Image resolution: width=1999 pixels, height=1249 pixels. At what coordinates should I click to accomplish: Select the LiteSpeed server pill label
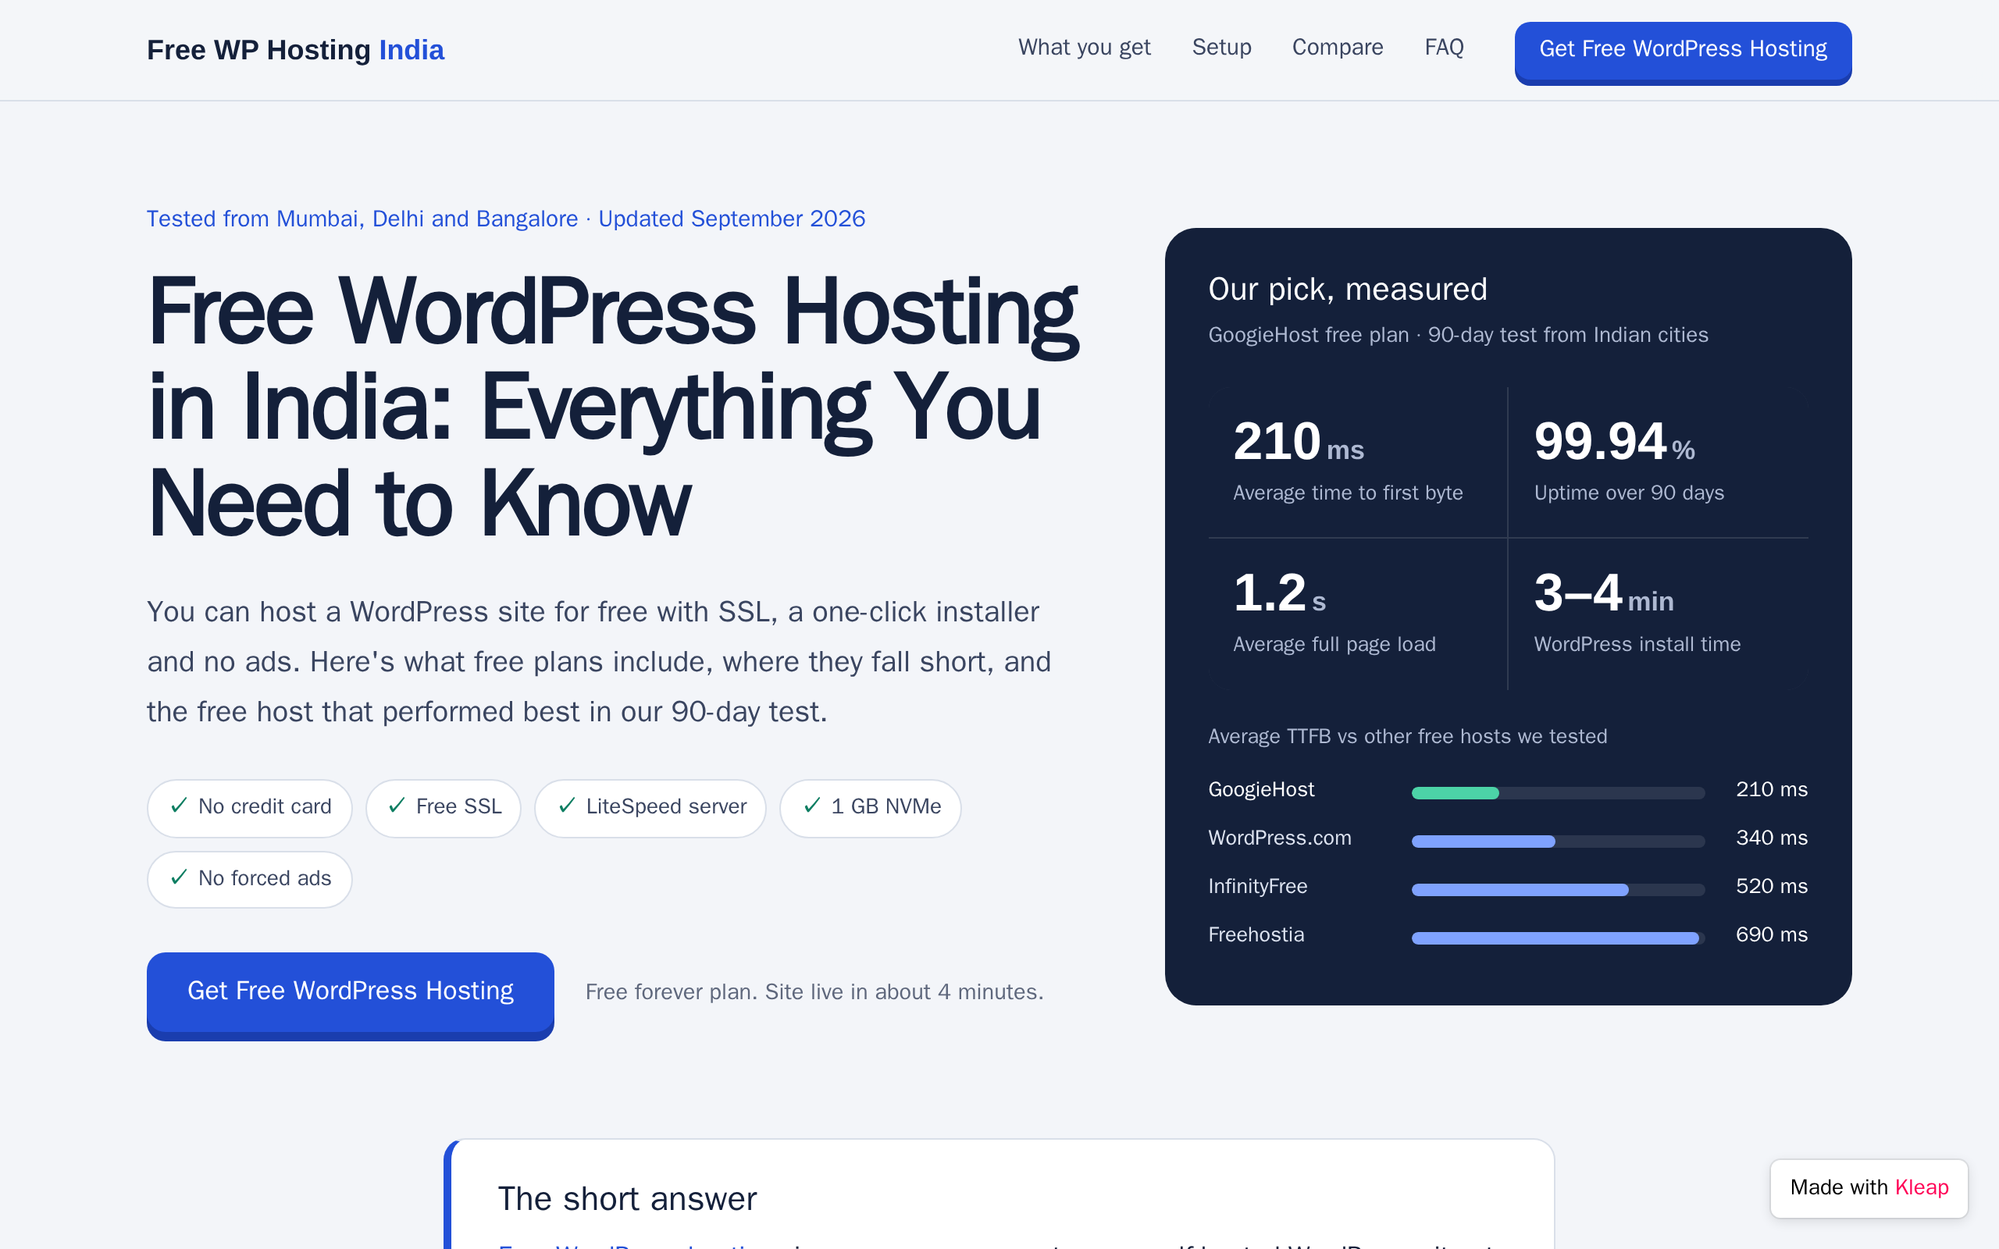(x=667, y=806)
